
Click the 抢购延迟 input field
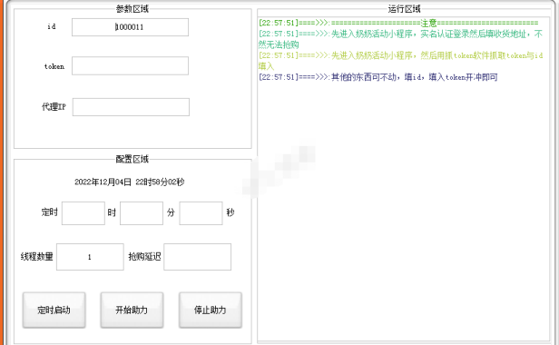click(x=198, y=257)
